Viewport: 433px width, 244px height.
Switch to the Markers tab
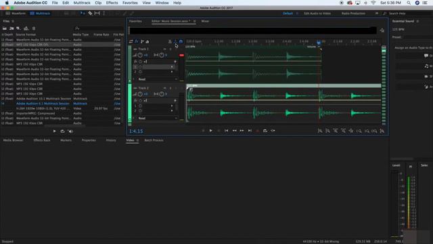[66, 140]
